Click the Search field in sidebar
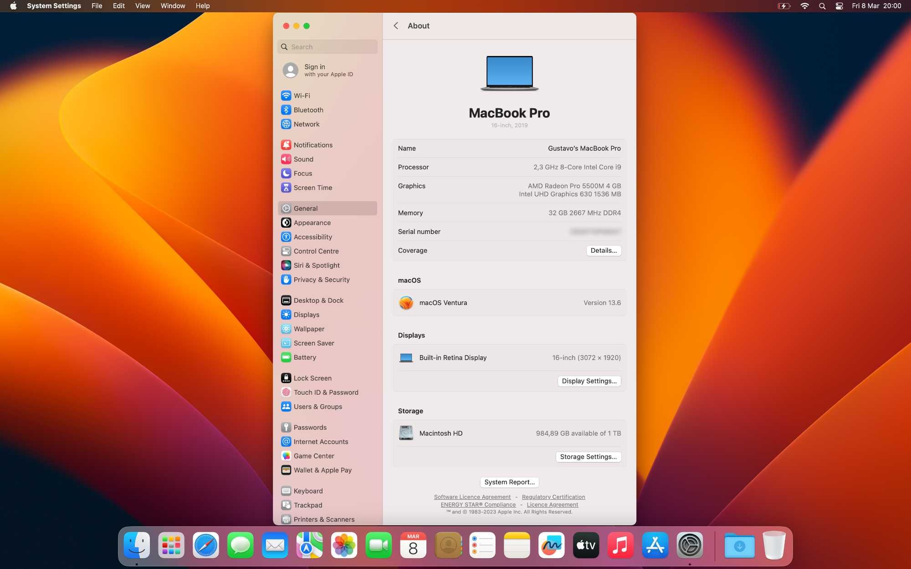The width and height of the screenshot is (911, 569). coord(327,47)
